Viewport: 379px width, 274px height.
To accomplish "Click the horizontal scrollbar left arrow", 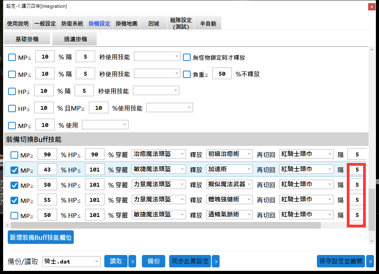I will coord(7,225).
